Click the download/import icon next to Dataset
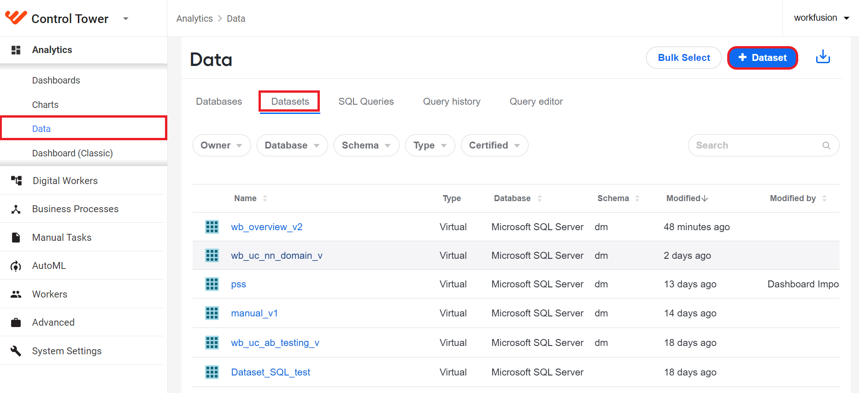Screen dimensions: 859x393 (823, 57)
